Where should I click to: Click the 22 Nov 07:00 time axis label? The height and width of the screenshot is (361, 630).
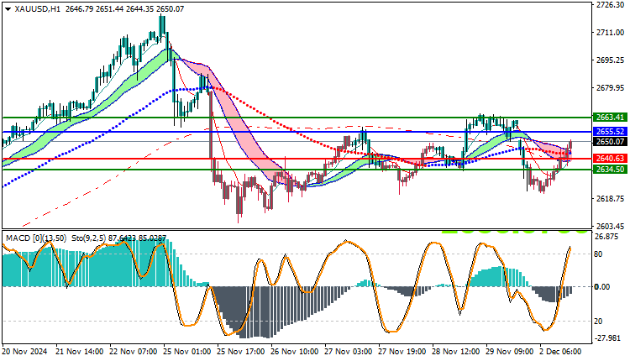coord(133,352)
